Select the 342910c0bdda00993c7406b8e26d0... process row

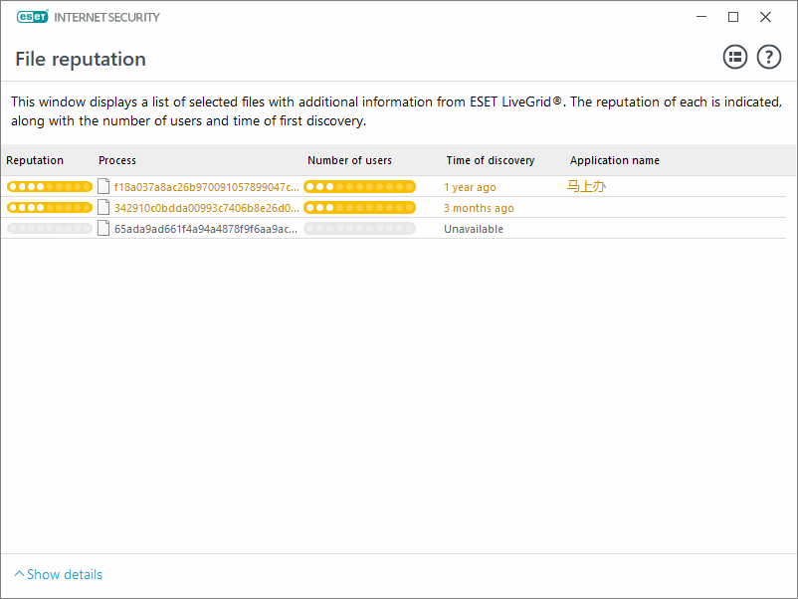click(393, 208)
